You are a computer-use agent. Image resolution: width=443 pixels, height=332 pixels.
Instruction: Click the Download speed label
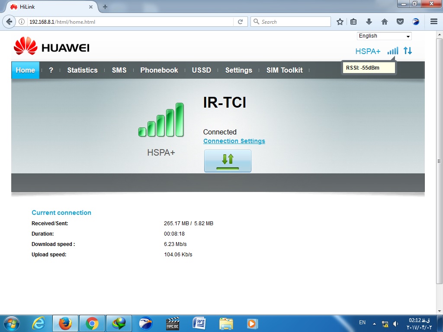[53, 244]
